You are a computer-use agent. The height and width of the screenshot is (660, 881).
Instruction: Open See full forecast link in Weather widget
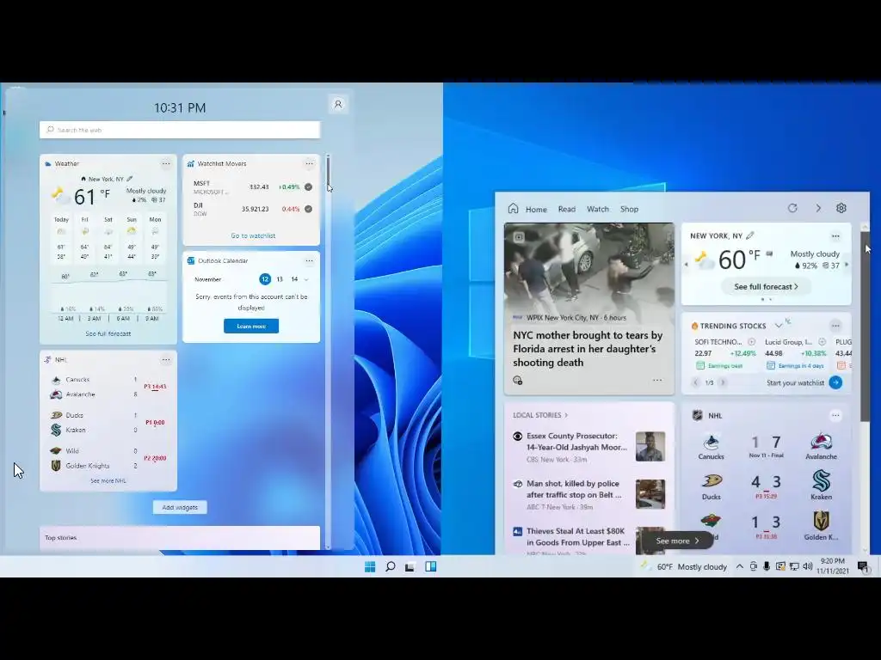[x=108, y=333]
